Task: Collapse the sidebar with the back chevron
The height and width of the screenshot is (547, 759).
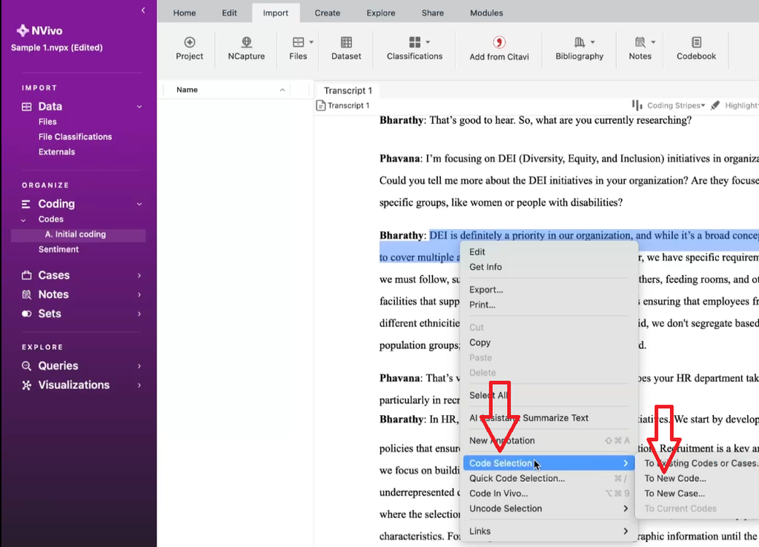Action: coord(143,10)
